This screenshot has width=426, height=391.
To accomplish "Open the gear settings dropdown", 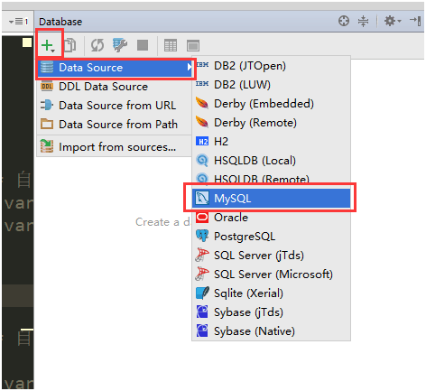I will pos(393,21).
